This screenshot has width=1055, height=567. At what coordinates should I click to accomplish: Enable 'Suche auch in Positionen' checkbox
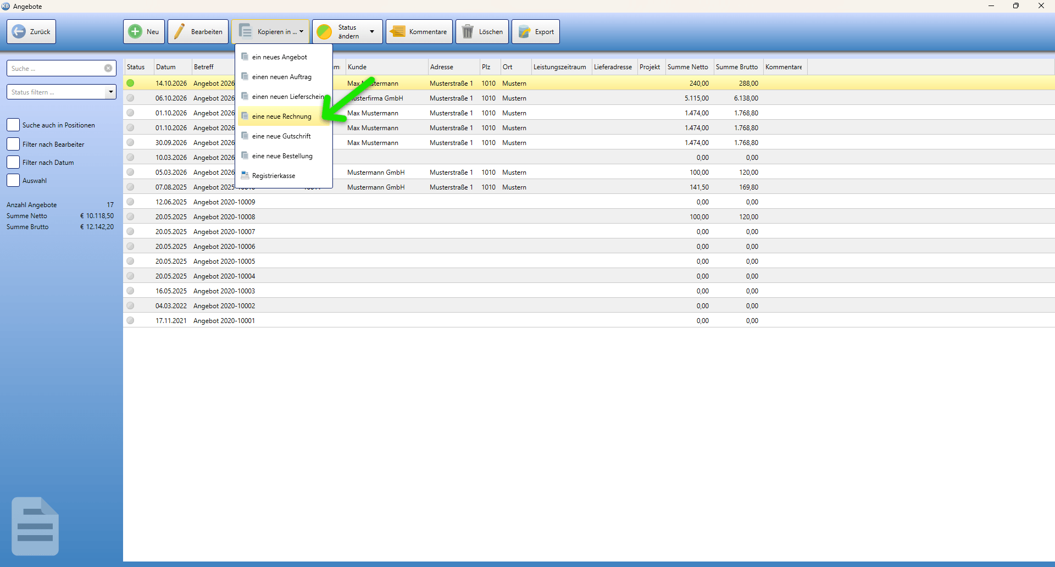click(x=13, y=125)
